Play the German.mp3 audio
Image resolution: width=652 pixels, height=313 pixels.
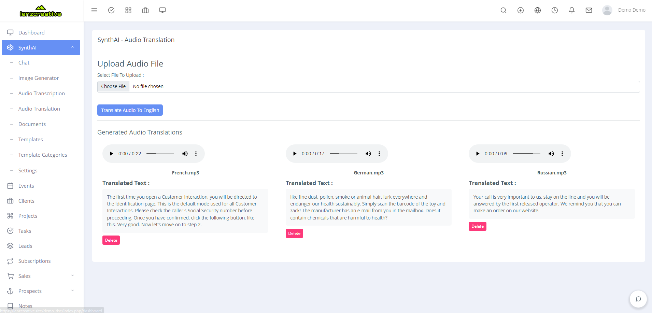point(295,154)
